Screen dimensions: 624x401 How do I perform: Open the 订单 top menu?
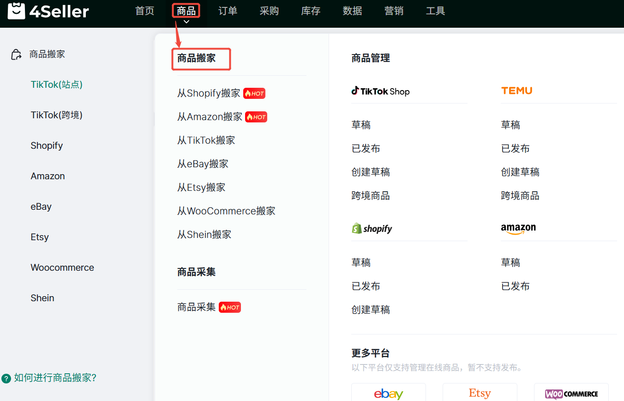228,11
